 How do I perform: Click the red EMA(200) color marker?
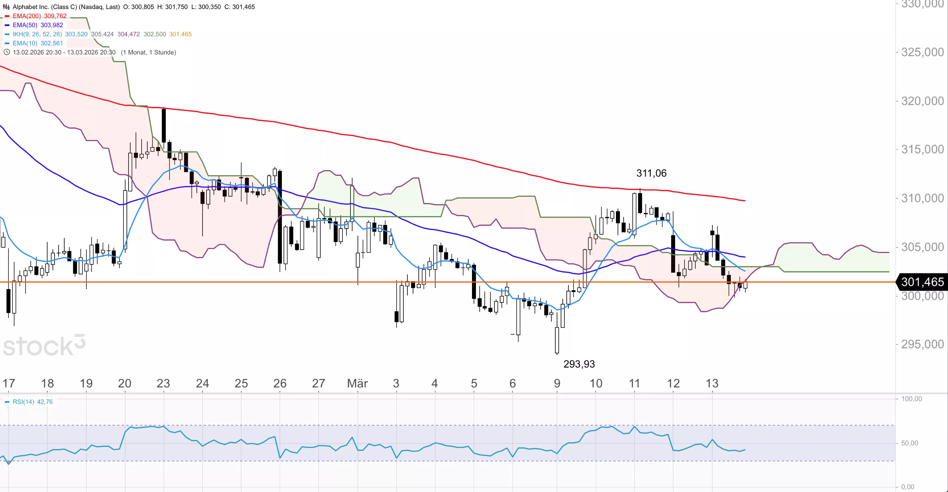[7, 16]
